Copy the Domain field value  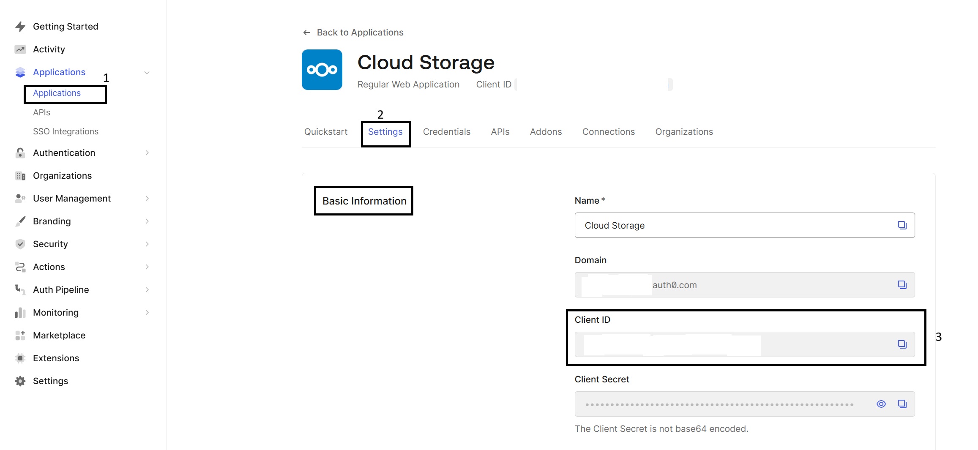point(902,285)
